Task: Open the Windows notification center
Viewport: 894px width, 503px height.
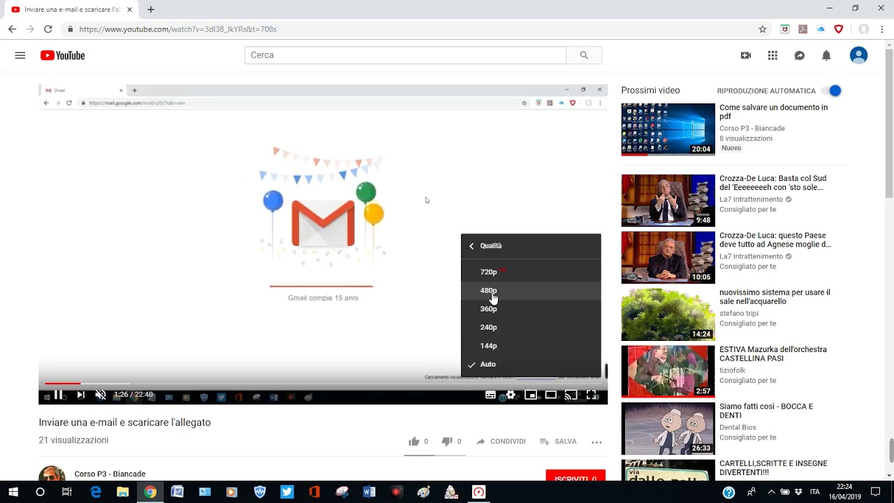Action: 875,492
